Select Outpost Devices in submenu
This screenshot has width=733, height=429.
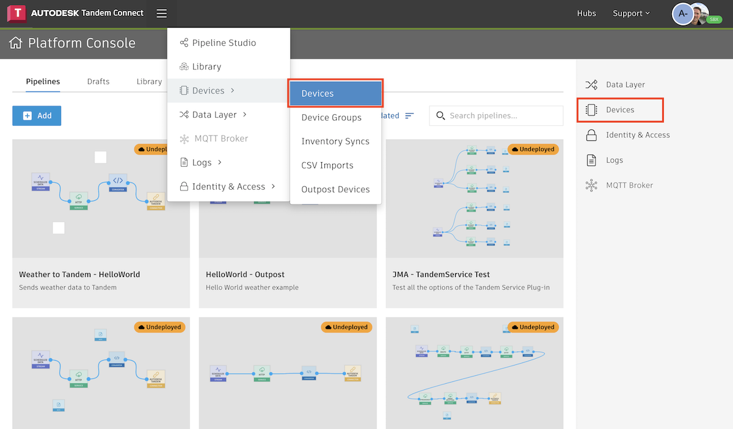click(x=335, y=189)
